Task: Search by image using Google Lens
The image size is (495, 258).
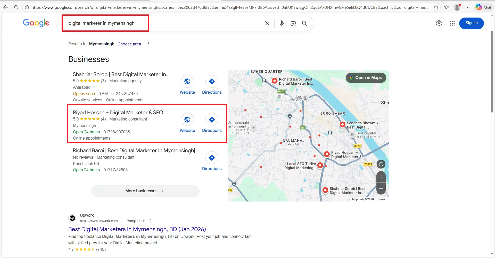Action: 293,23
